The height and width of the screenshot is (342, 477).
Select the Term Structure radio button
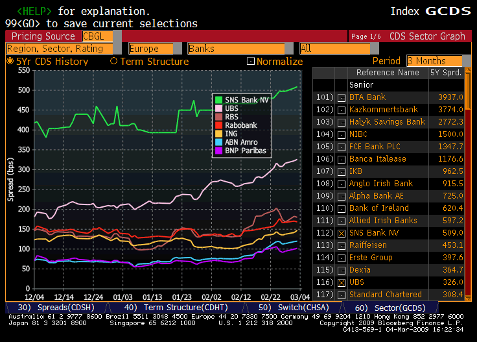pyautogui.click(x=113, y=61)
